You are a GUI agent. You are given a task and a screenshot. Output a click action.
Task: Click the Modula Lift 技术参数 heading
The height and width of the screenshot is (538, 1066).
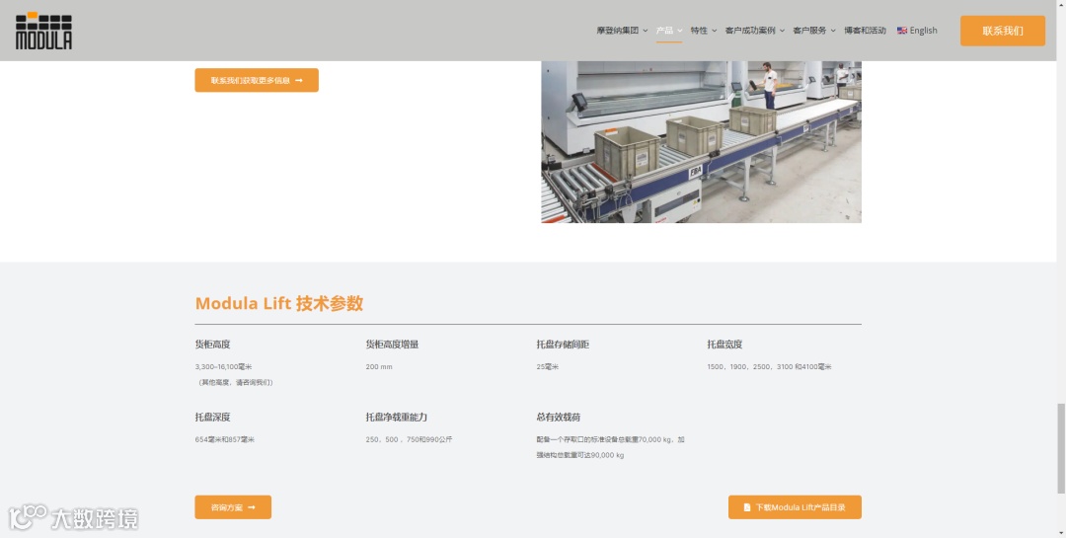click(x=278, y=303)
